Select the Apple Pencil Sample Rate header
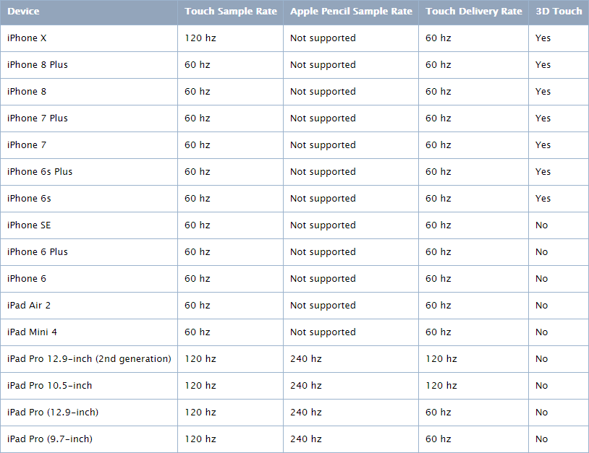This screenshot has width=589, height=453. click(x=351, y=12)
